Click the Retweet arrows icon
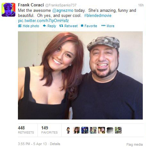This screenshot has width=146, height=147. click(x=61, y=26)
